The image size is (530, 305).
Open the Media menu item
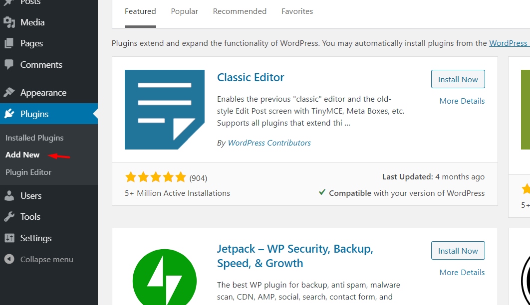pos(49,22)
